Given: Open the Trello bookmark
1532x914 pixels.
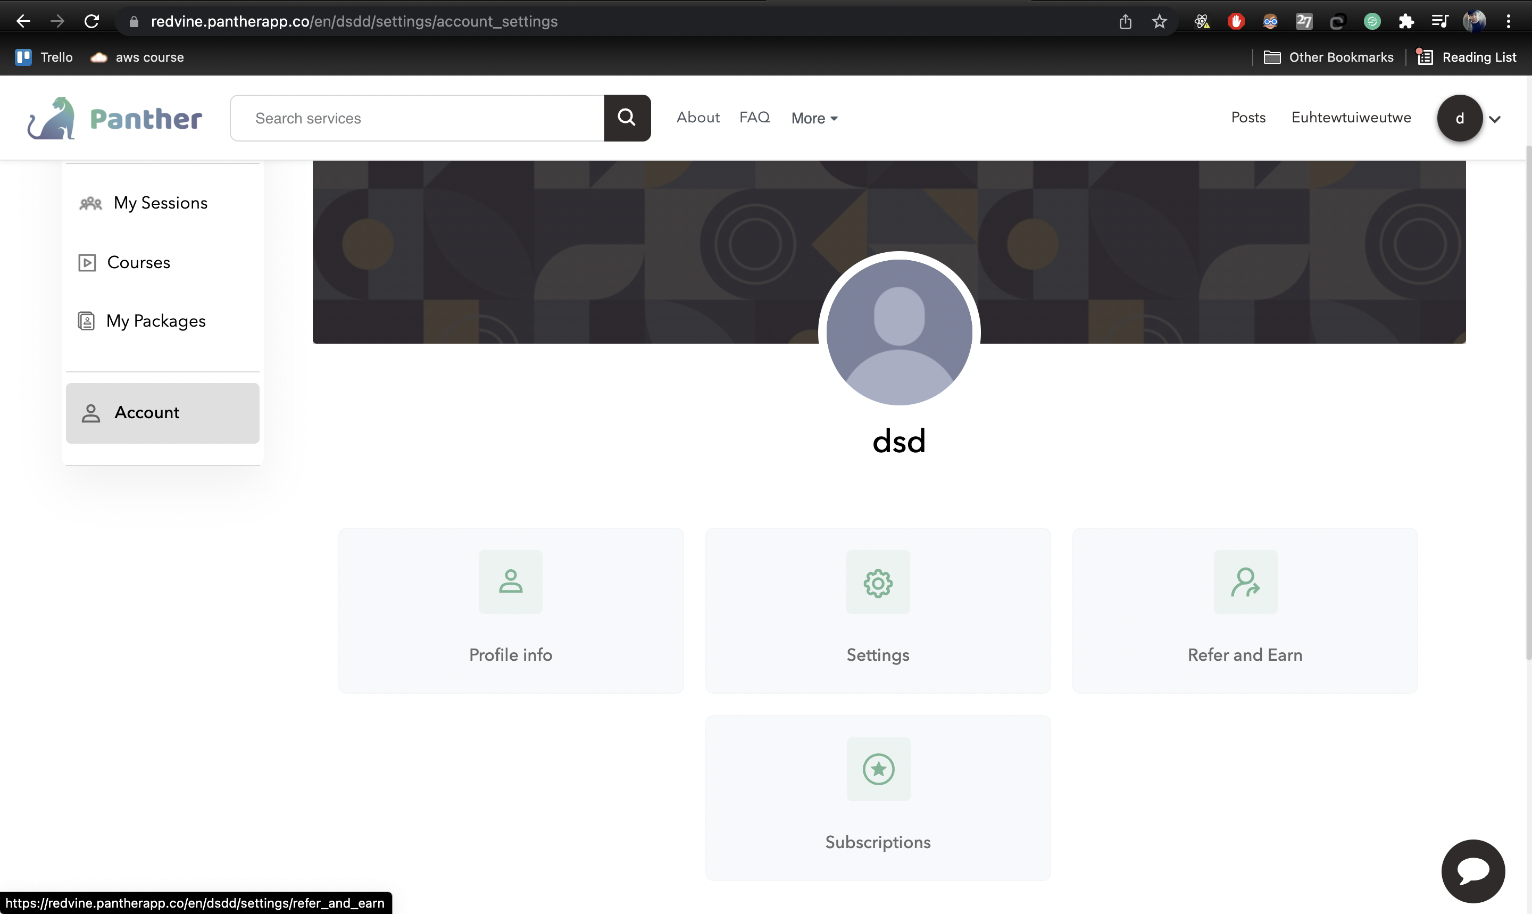Looking at the screenshot, I should (44, 57).
